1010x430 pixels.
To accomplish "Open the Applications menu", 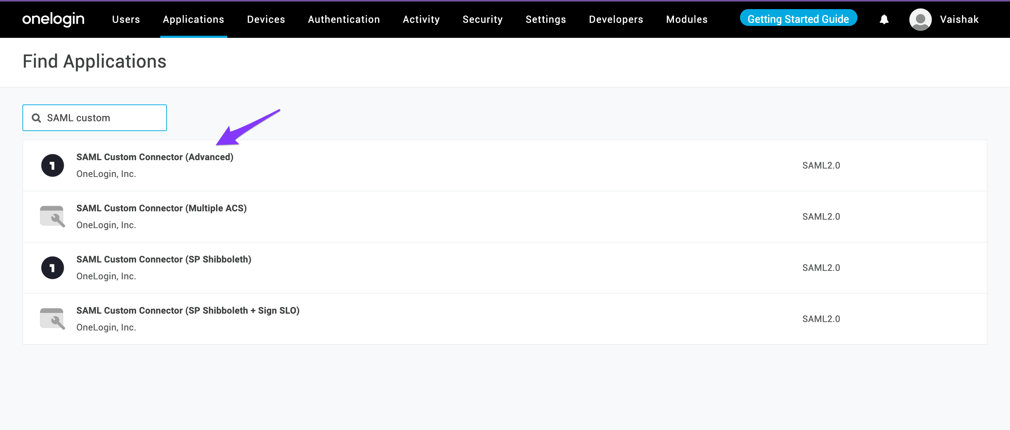I will 193,19.
